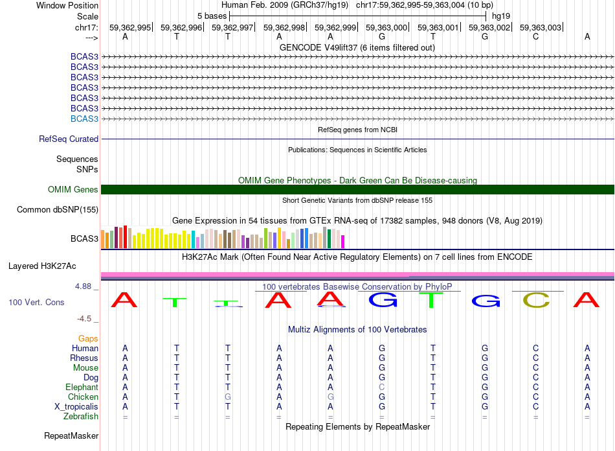
Task: Select the Dog alignment row label
Action: (91, 378)
